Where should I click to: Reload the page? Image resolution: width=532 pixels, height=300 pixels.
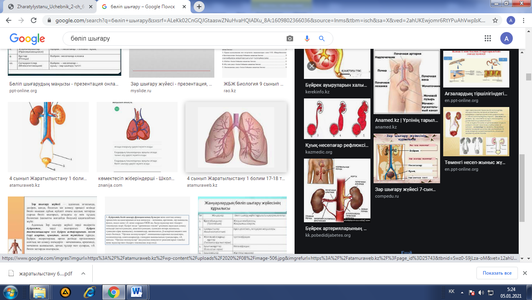[34, 20]
